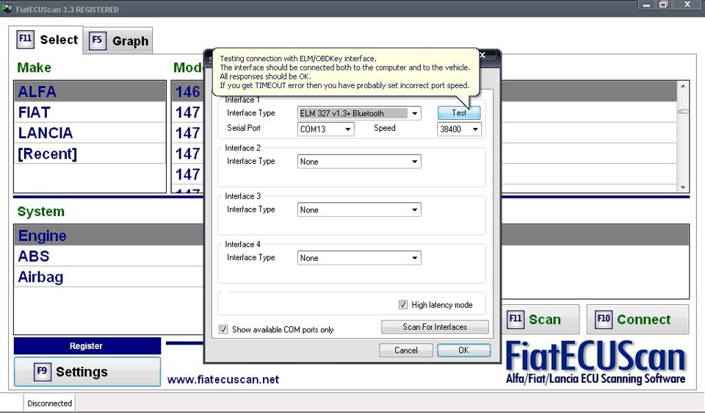Select model 146 in Model list
Screen dimensions: 705x413
coord(188,92)
